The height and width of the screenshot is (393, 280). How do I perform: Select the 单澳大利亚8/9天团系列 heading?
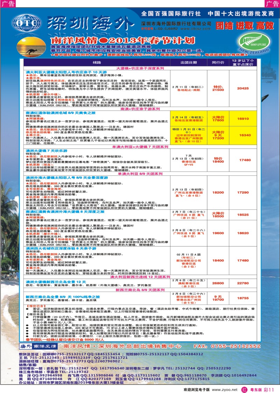pos(140,174)
